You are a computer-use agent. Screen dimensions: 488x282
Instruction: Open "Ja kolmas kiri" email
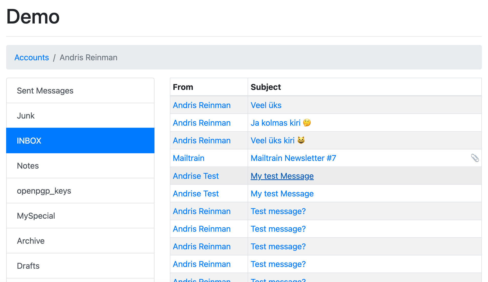point(275,123)
